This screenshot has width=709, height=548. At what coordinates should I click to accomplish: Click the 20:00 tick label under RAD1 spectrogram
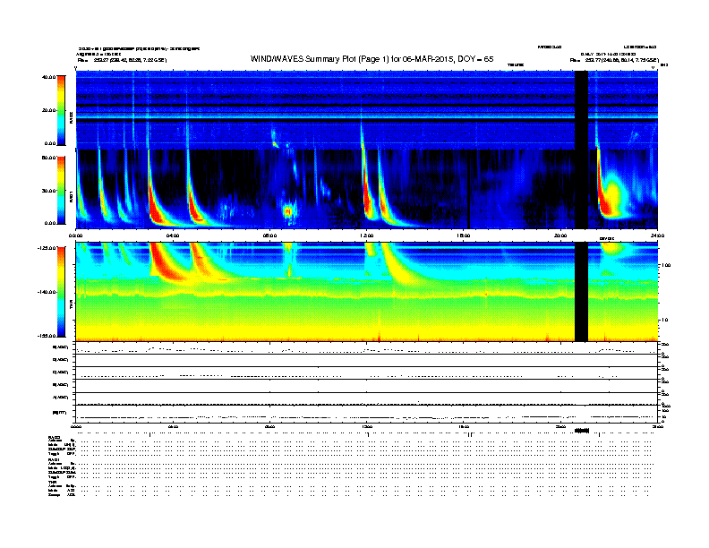coord(560,235)
